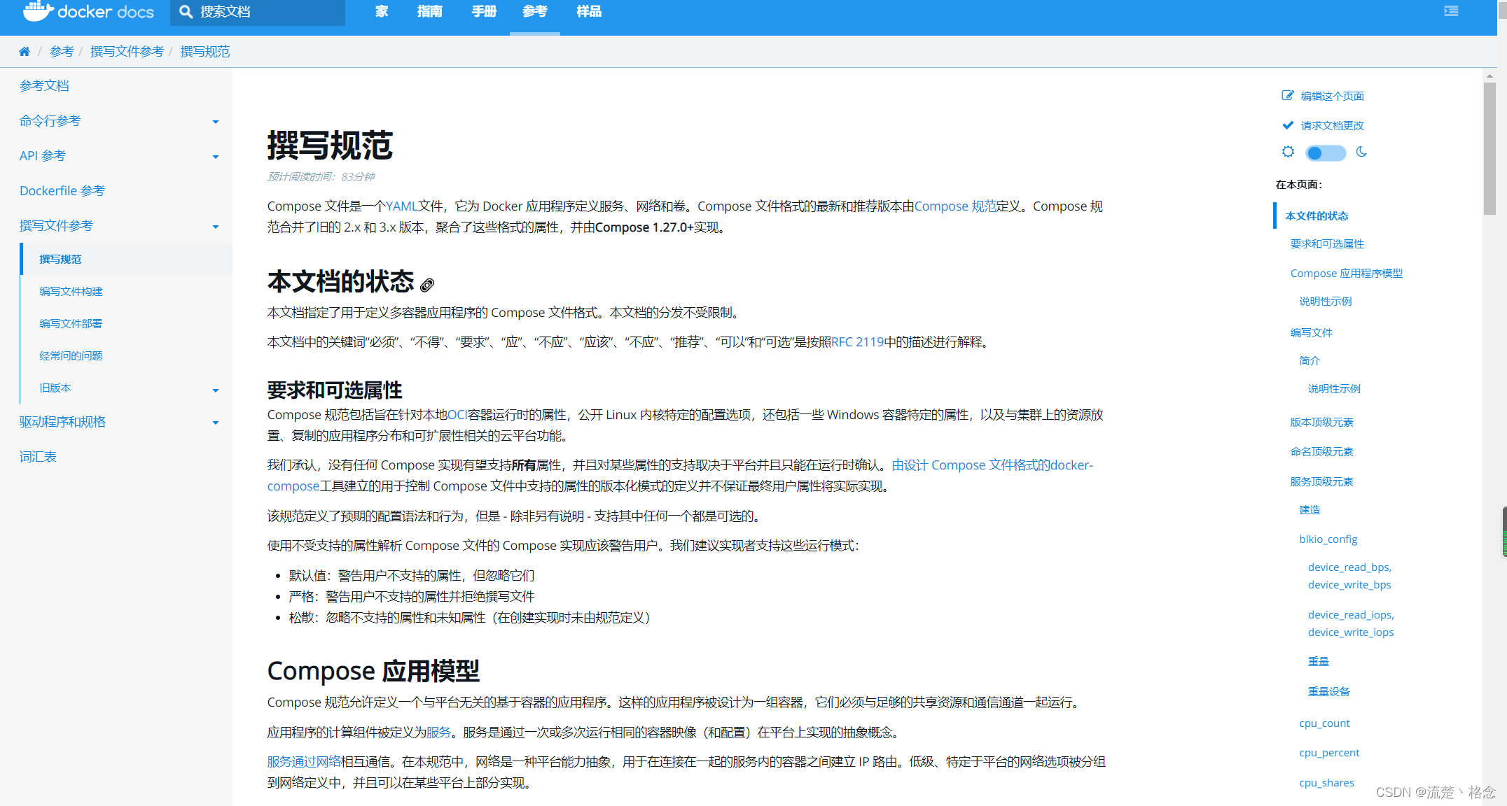Jump to 简介 in contents

[x=1310, y=361]
